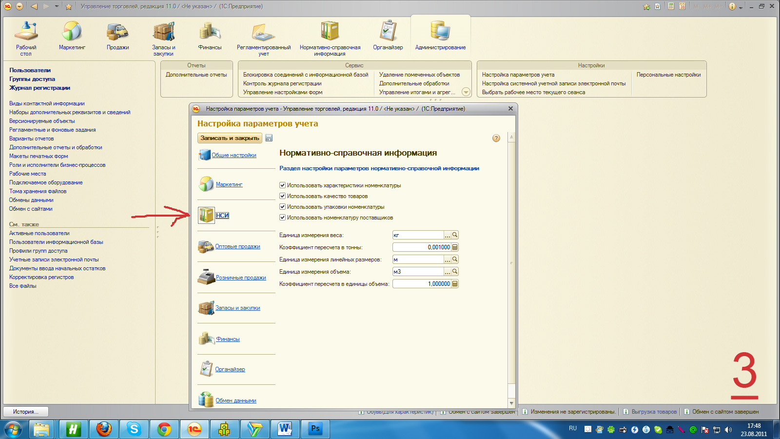780x439 pixels.
Task: Toggle Использовать качество товаров checkbox
Action: pos(282,196)
